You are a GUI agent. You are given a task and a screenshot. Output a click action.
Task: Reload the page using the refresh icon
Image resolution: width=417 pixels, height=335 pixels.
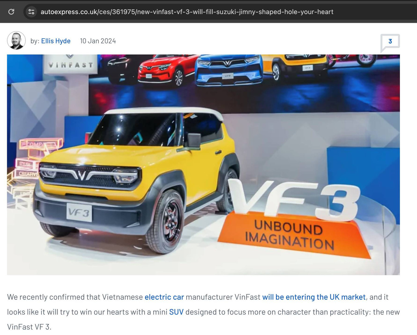coord(11,12)
